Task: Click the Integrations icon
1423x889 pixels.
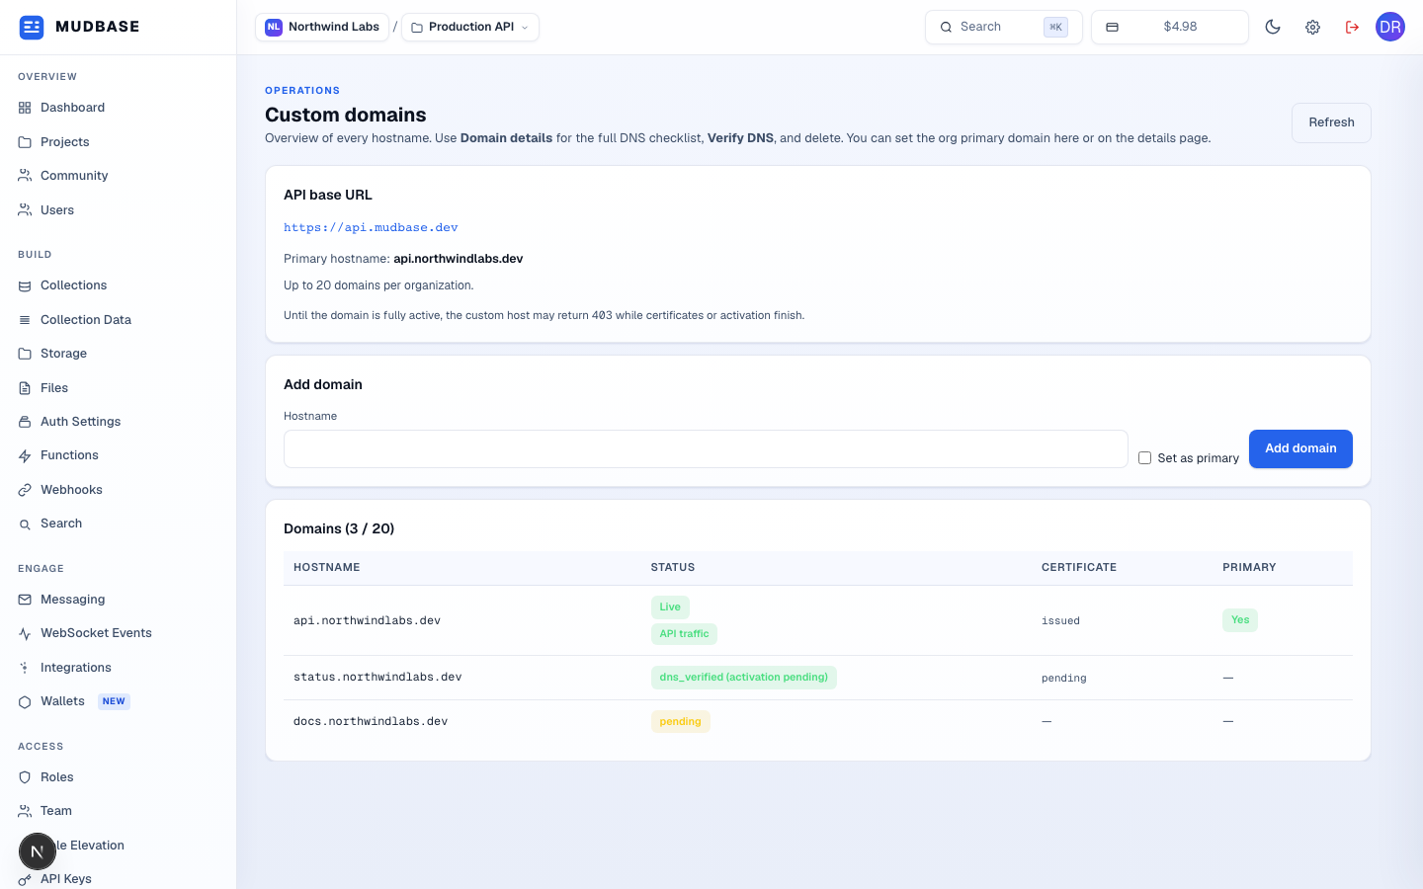Action: click(25, 668)
